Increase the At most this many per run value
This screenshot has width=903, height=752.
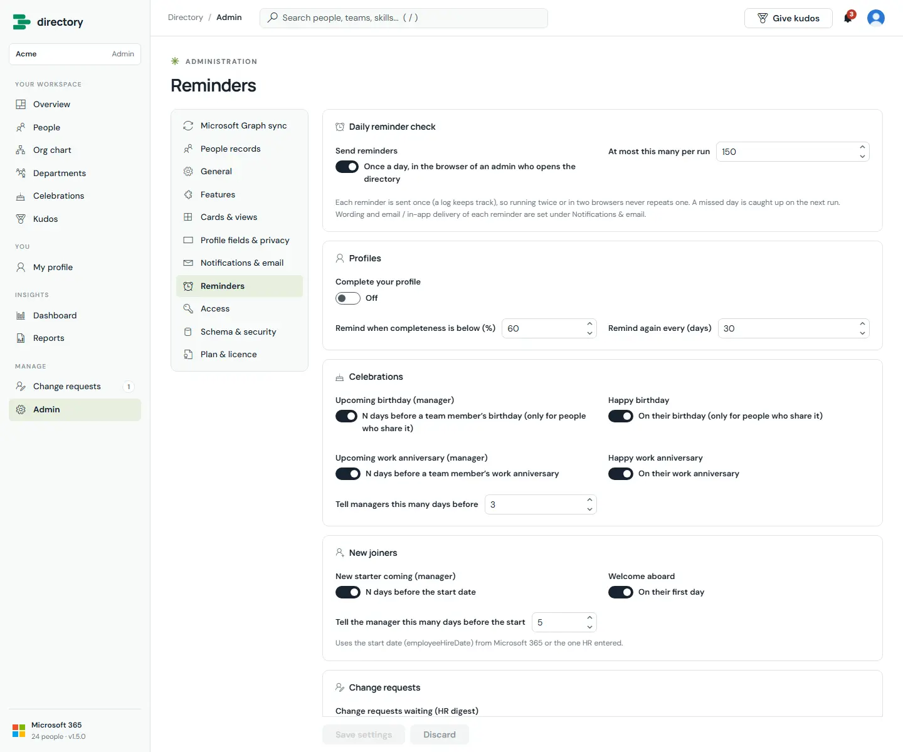(x=862, y=147)
